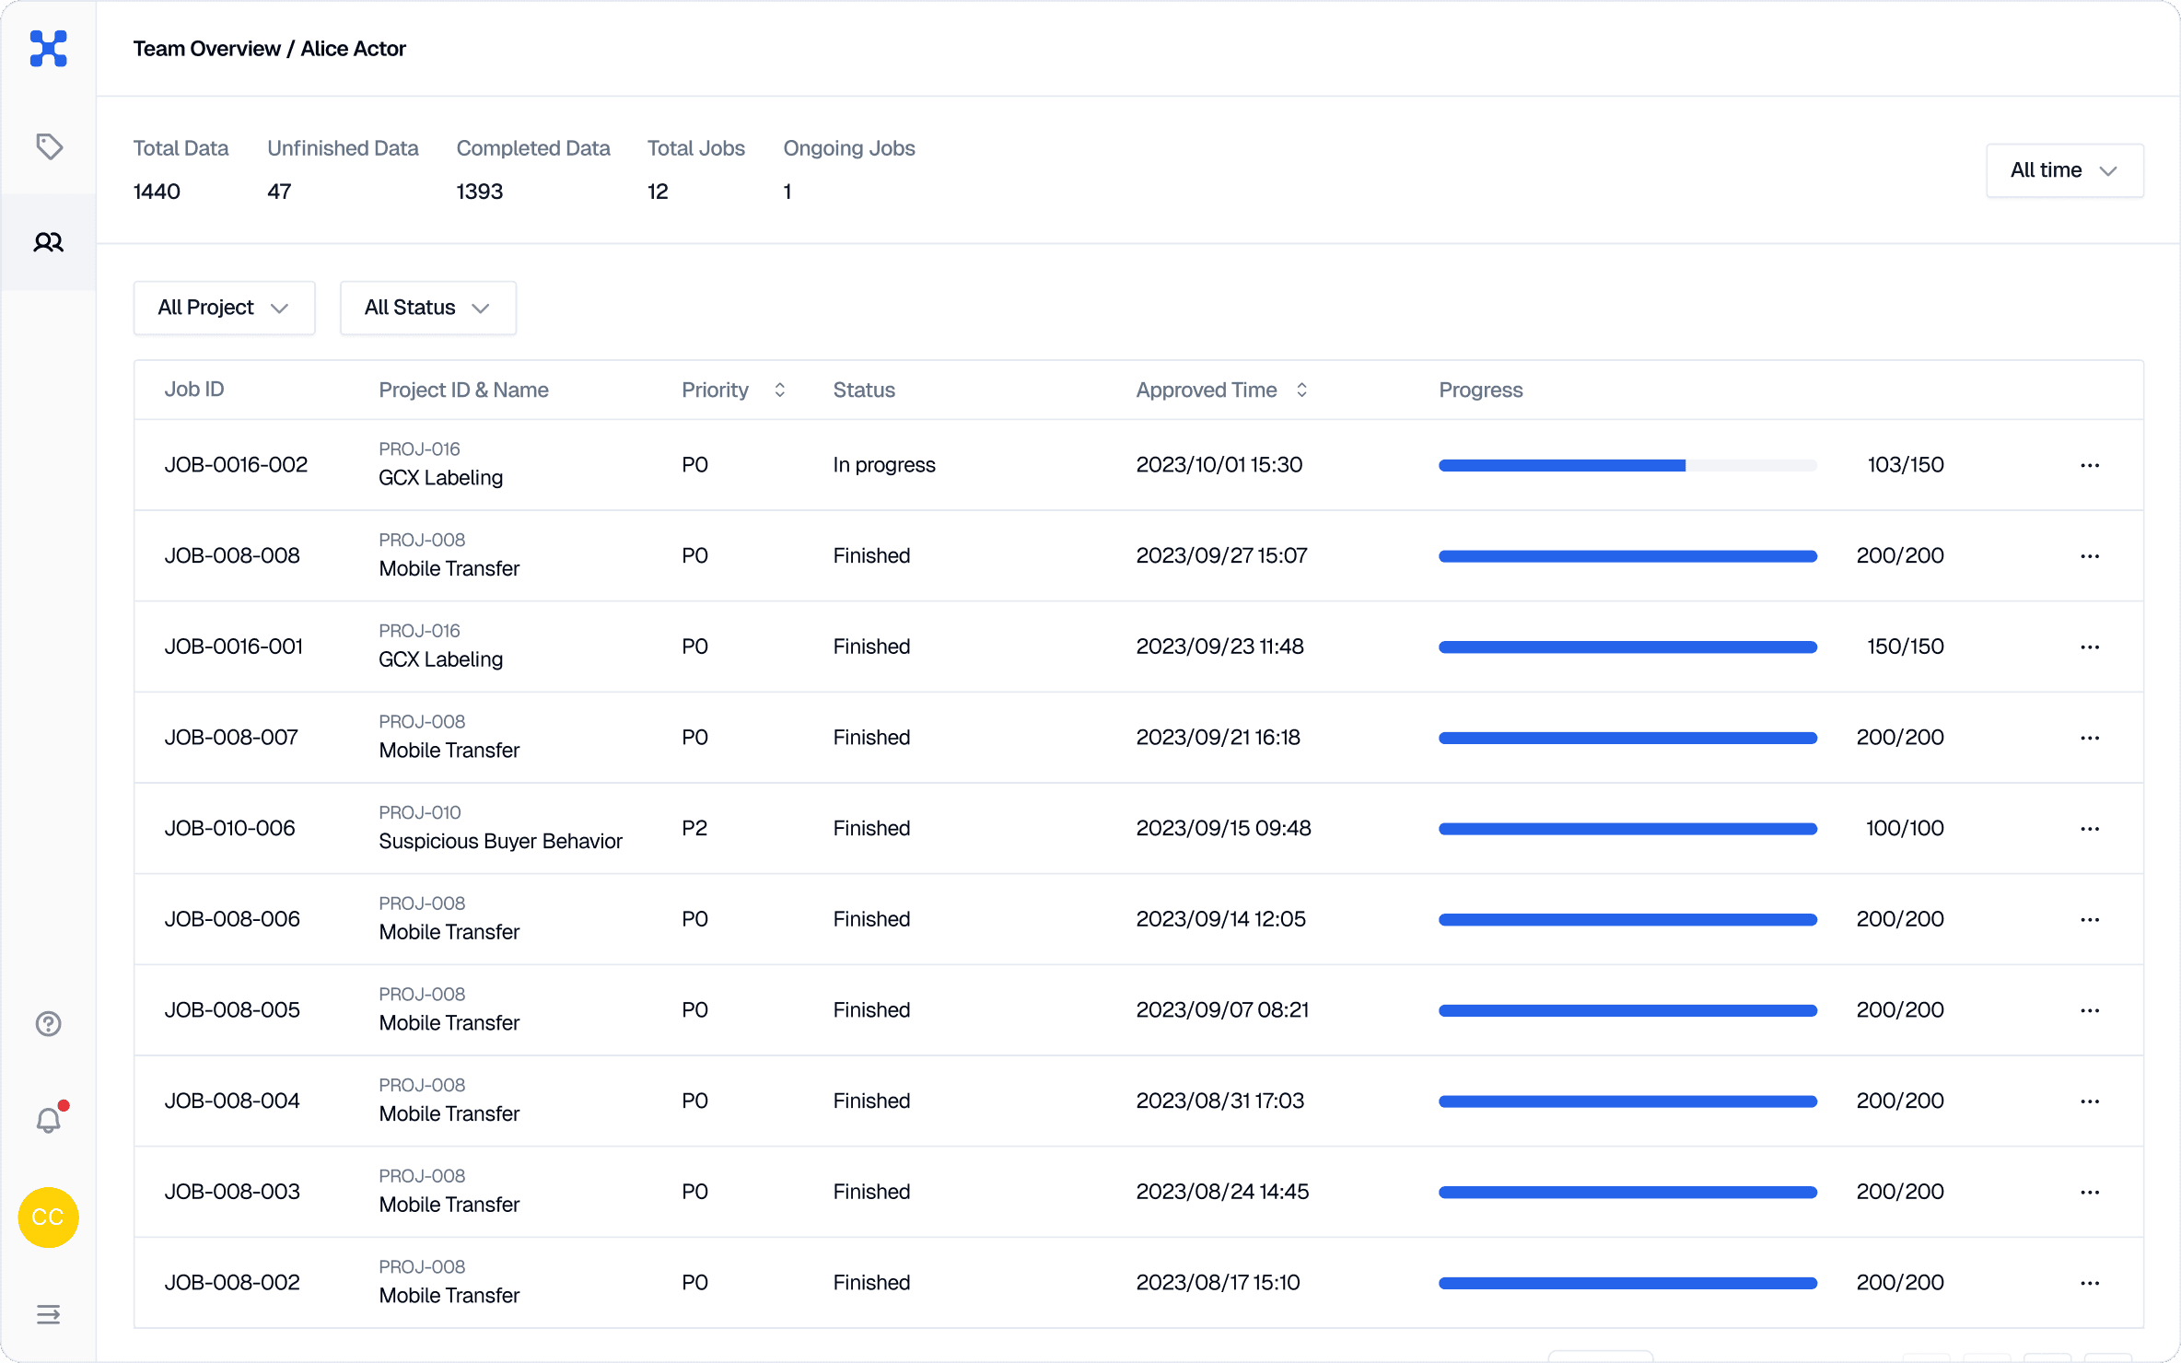Image resolution: width=2181 pixels, height=1363 pixels.
Task: Open more options for JOB-008-008
Action: [x=2090, y=556]
